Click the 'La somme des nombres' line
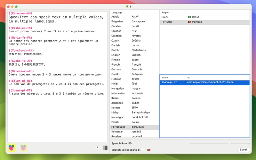The width and height of the screenshot is (256, 160). [53, 43]
